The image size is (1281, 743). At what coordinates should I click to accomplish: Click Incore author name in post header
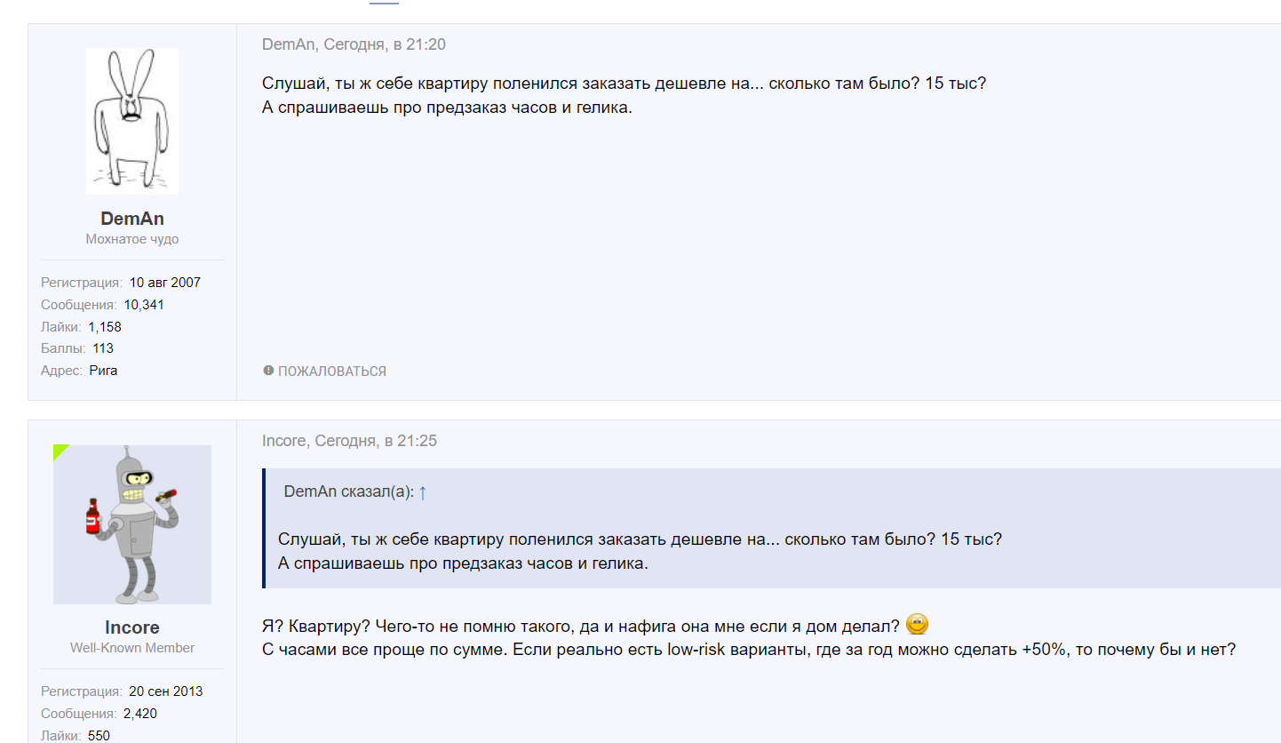click(284, 441)
